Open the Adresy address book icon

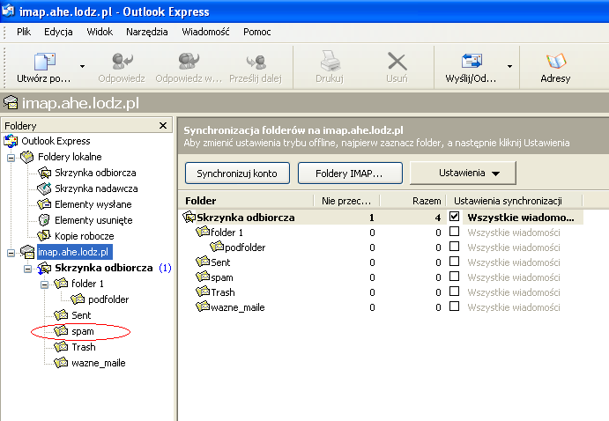tap(556, 62)
